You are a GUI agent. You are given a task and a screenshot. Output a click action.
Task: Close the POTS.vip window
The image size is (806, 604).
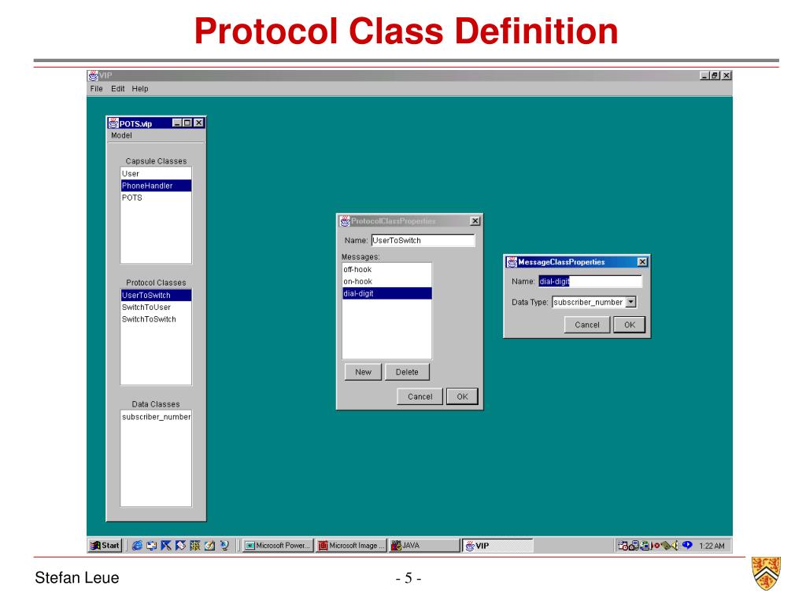tap(199, 123)
